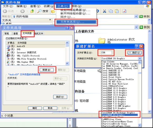
Task: Select Internet 快捷方式 icon in list
Action: 8,53
